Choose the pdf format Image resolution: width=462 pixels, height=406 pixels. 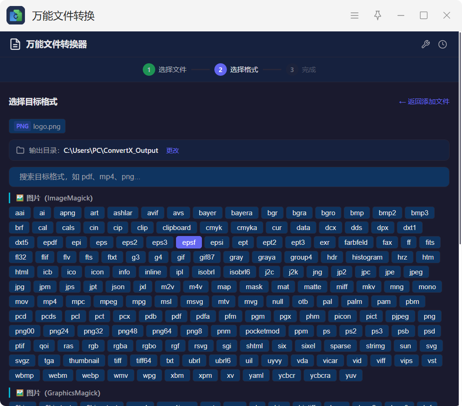click(176, 316)
